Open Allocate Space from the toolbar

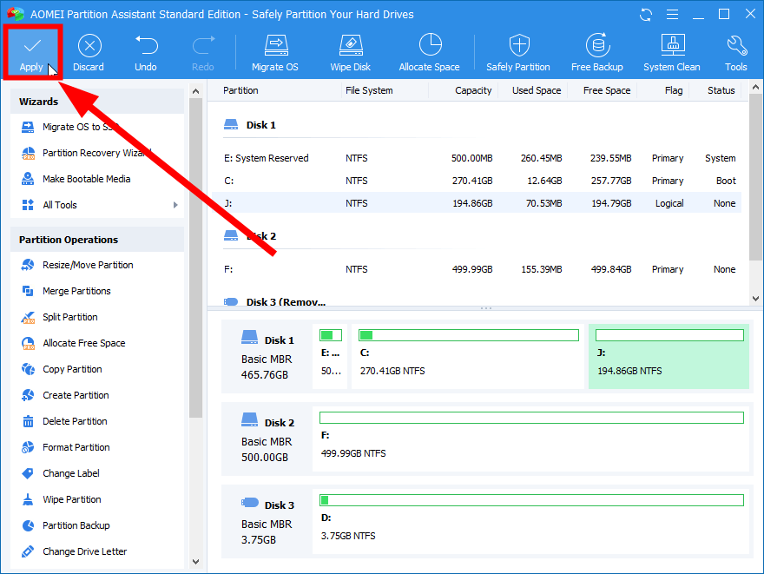[429, 53]
